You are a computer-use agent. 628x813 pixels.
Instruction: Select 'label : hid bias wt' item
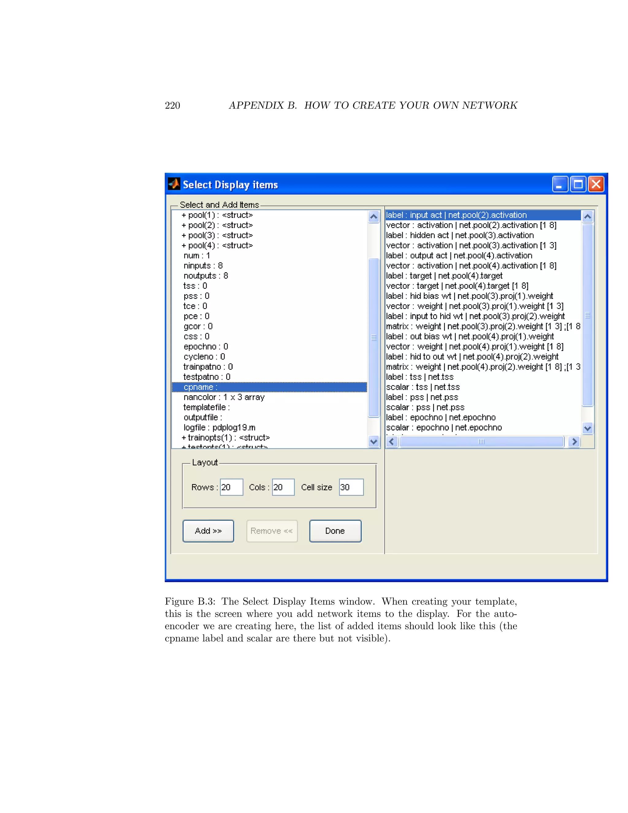click(x=483, y=296)
